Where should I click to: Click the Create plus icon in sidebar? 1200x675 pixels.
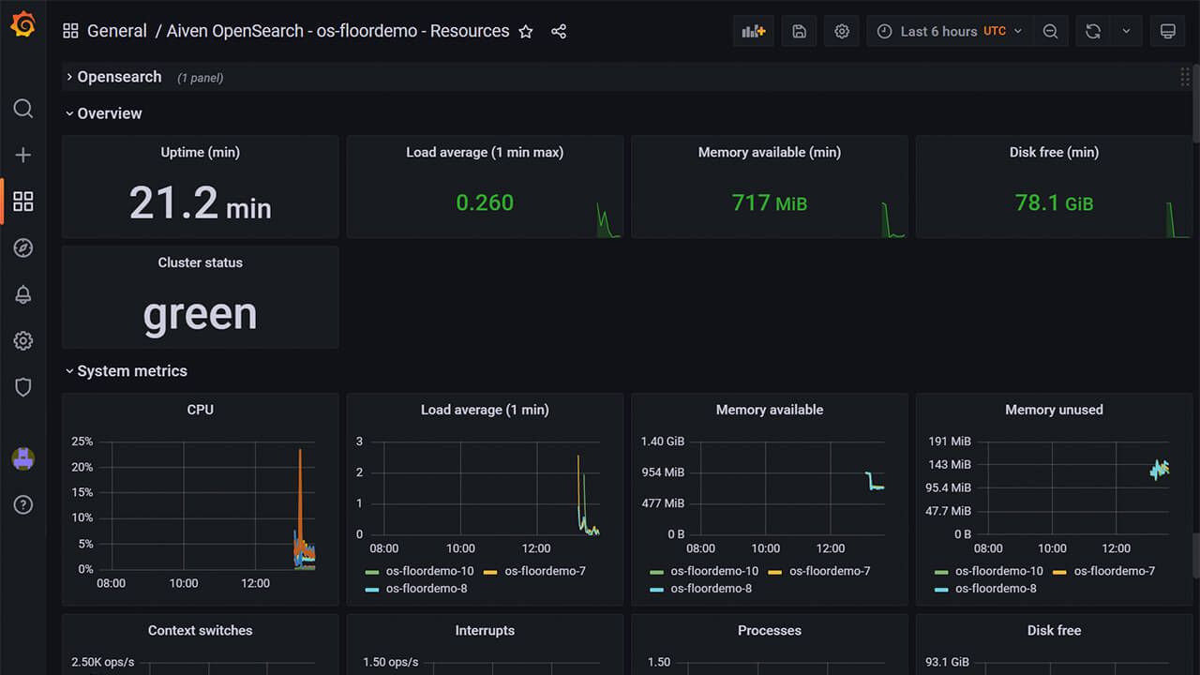point(23,155)
